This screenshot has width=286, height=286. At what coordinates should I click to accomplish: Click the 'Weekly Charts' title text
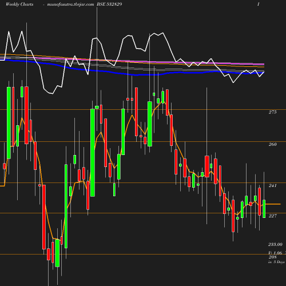coord(19,4)
